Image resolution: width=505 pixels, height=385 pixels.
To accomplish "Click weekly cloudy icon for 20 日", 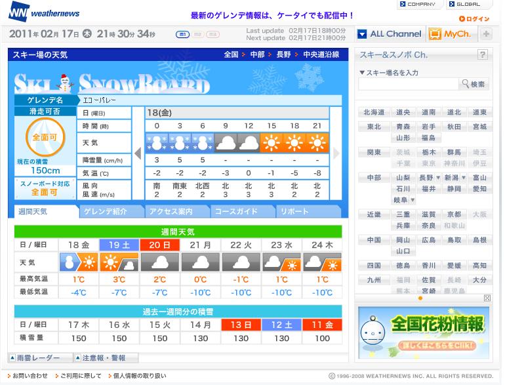I will click(x=160, y=262).
